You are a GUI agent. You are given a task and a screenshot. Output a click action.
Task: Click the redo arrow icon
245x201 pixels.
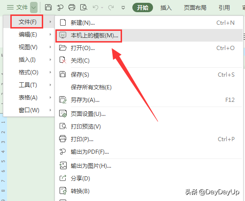pyautogui.click(x=111, y=7)
